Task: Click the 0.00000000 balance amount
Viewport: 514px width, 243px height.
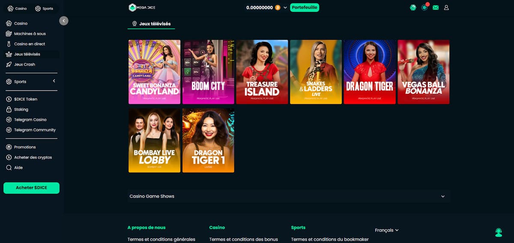Action: click(260, 8)
